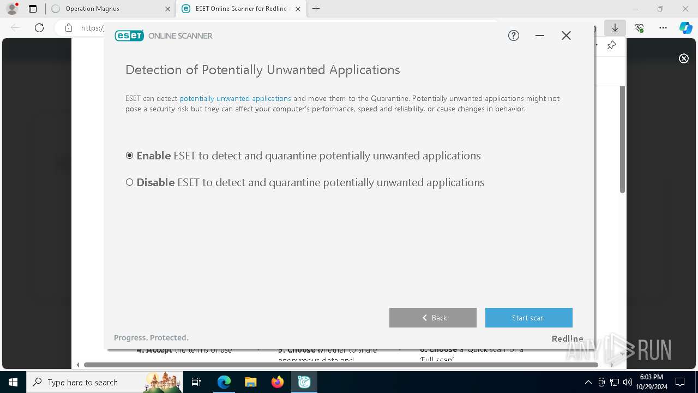Go back with the Back button
This screenshot has width=698, height=393.
click(433, 318)
